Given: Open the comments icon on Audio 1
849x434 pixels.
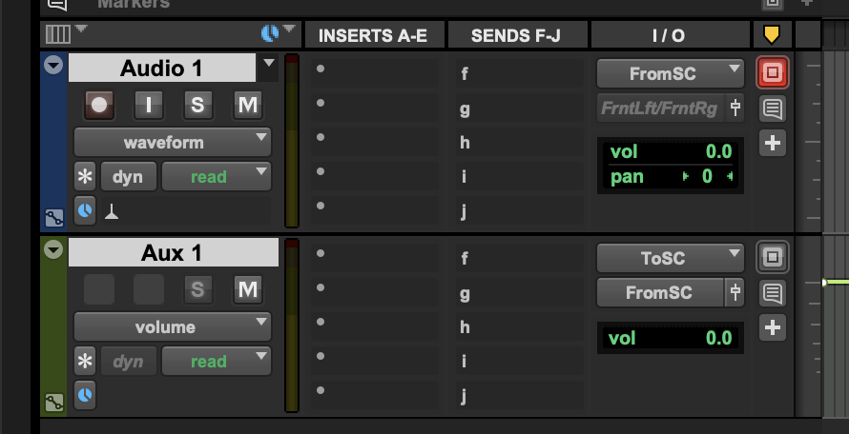Looking at the screenshot, I should 772,108.
